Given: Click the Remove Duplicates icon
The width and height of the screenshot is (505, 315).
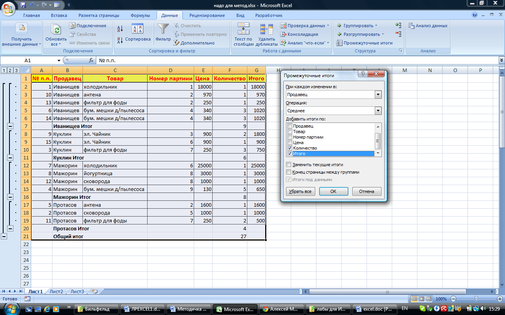Looking at the screenshot, I should point(267,30).
